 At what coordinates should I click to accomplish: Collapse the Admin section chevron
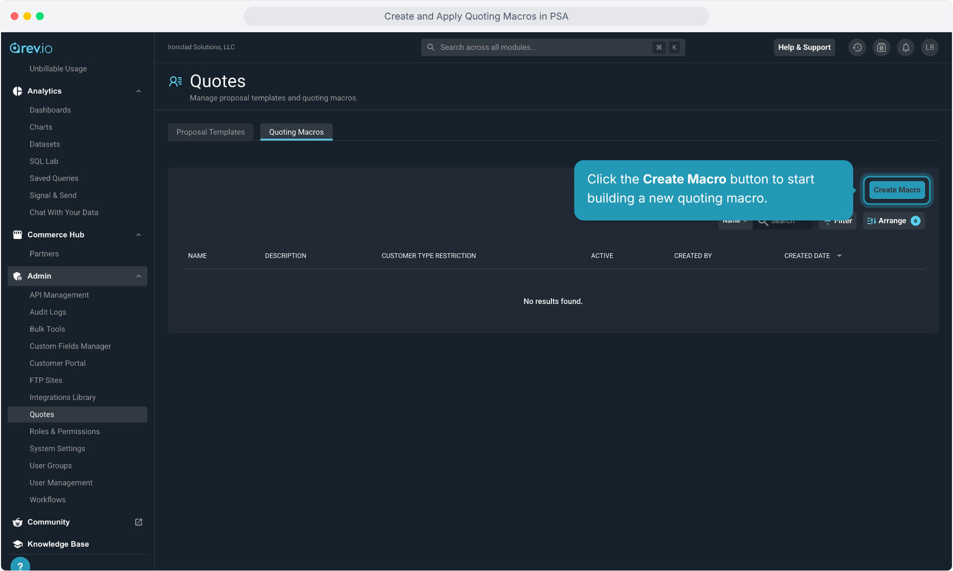coord(138,276)
